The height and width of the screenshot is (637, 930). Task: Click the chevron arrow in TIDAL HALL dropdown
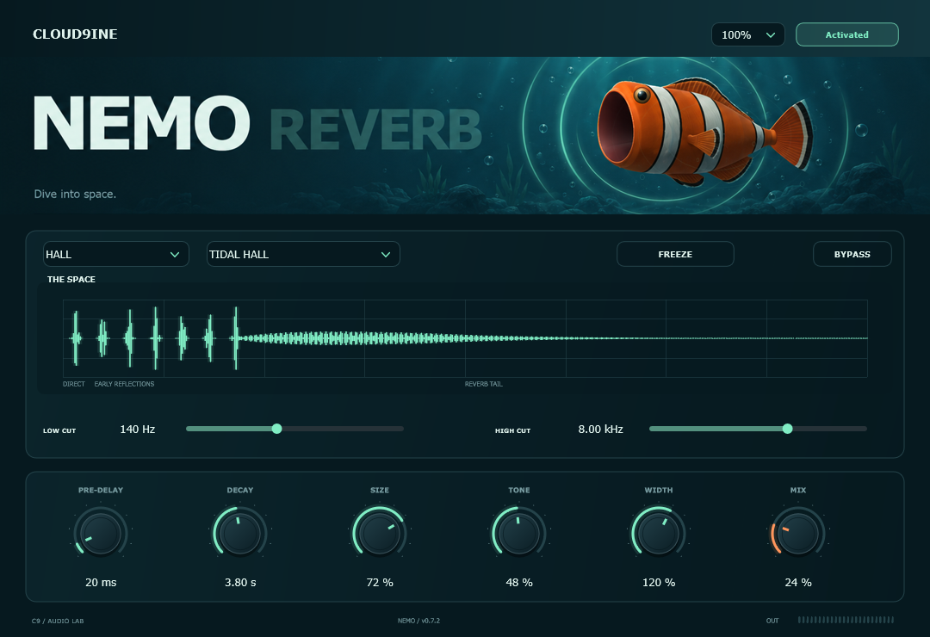[x=386, y=255]
